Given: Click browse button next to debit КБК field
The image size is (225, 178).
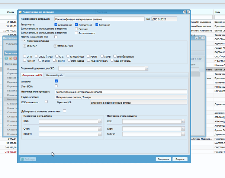Looking at the screenshot, I should tap(100, 122).
